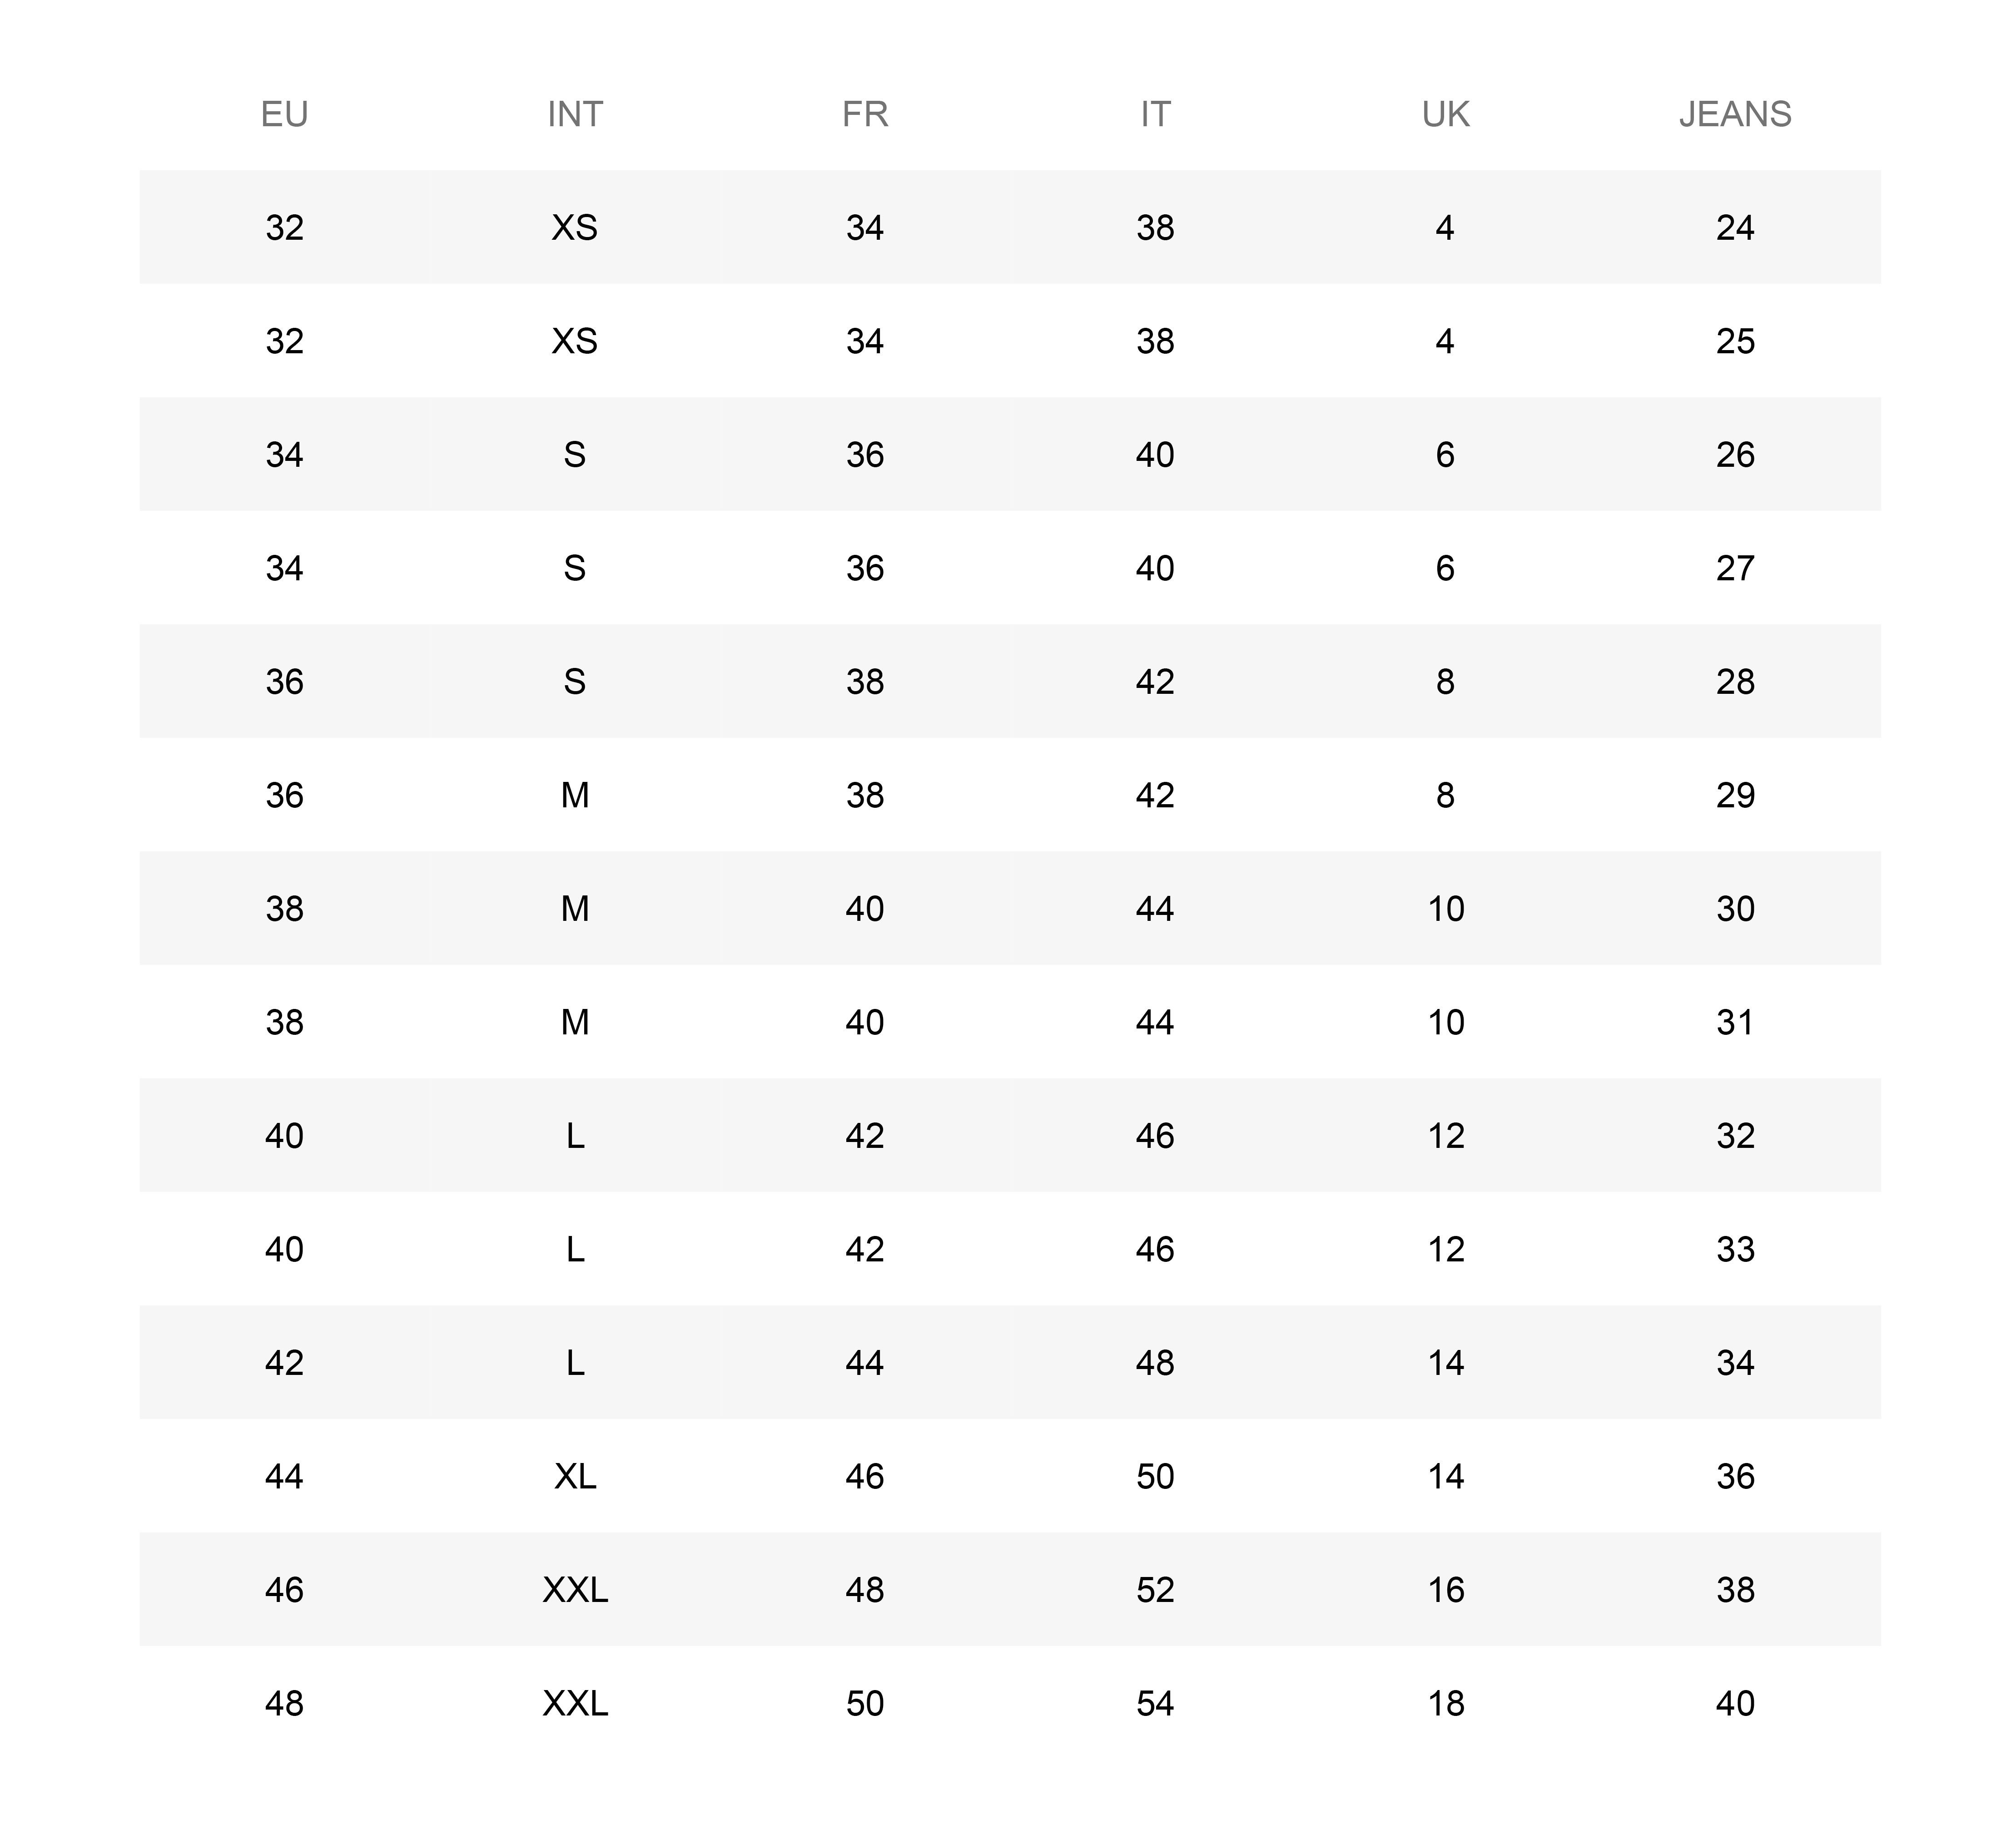Click IT size 54 cell
Image resolution: width=2016 pixels, height=1829 pixels.
click(1155, 1703)
